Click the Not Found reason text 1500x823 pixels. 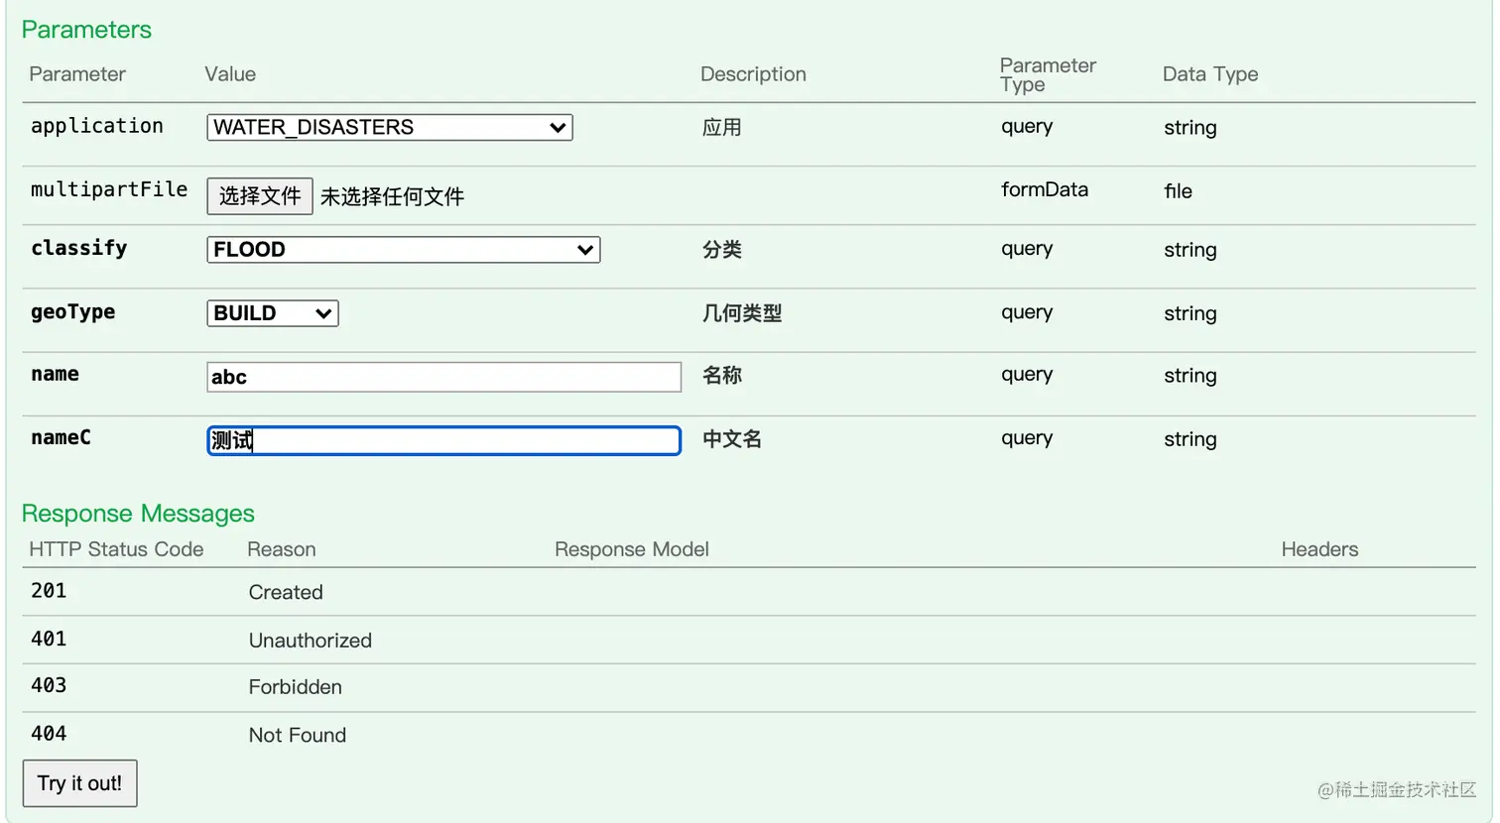(298, 736)
